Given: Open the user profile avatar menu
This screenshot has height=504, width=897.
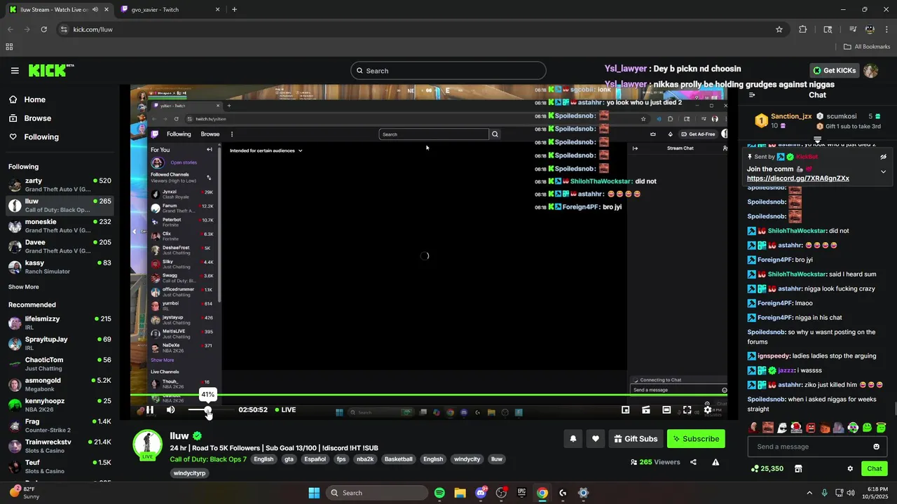Looking at the screenshot, I should click(x=871, y=71).
